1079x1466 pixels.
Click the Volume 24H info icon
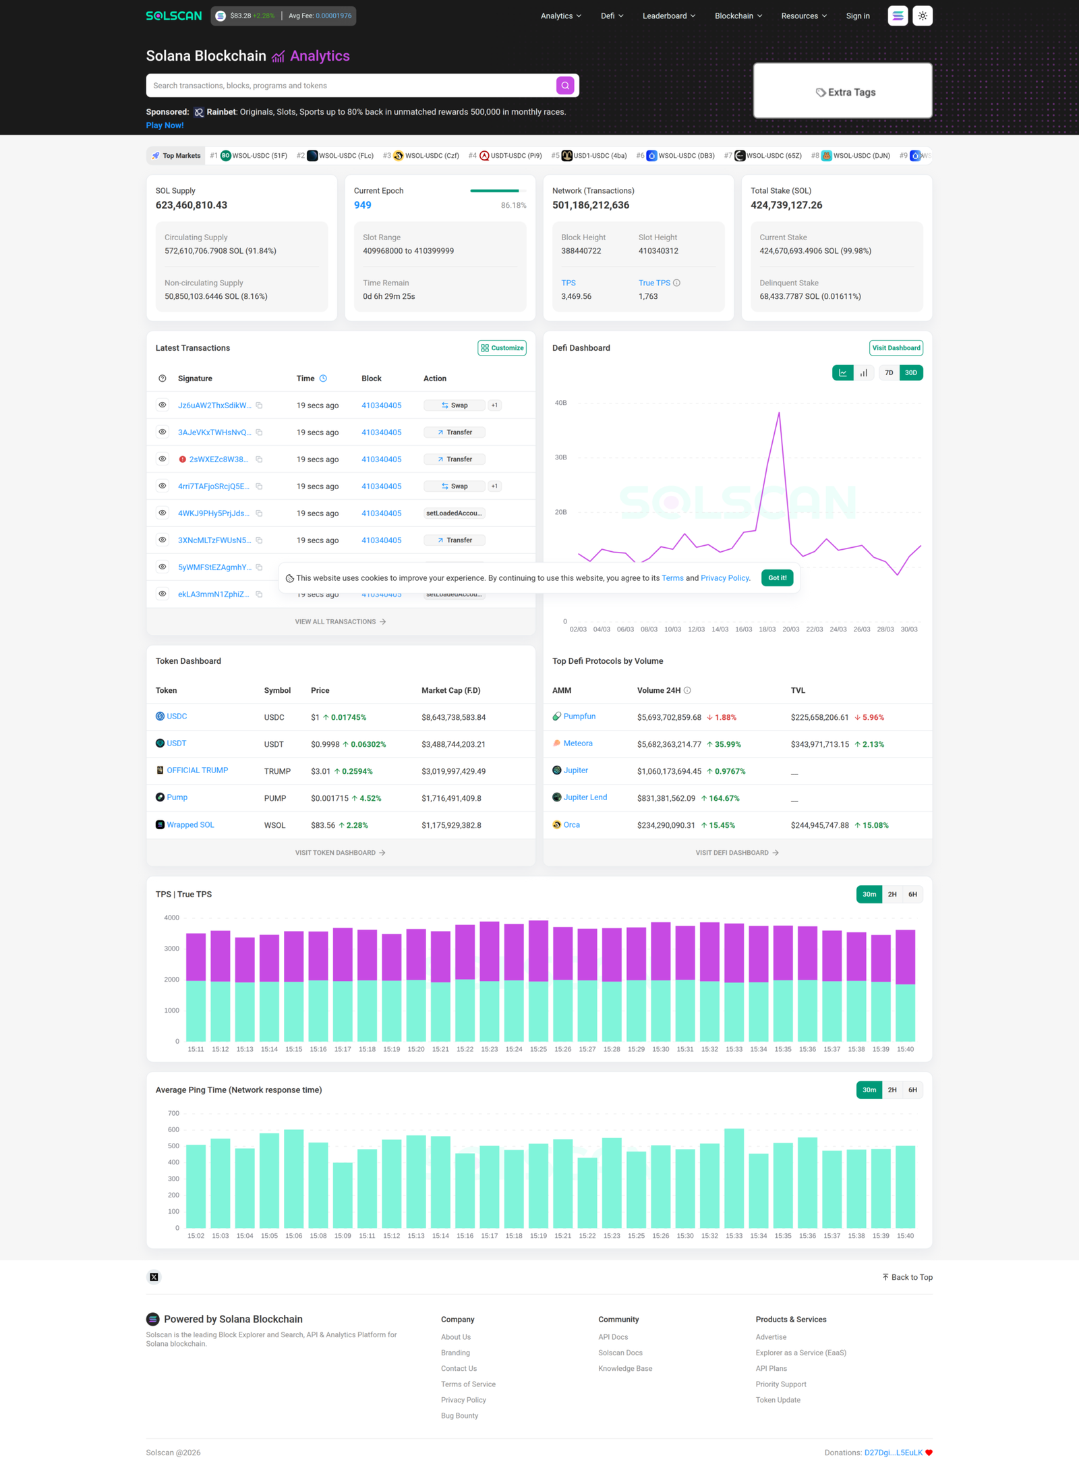coord(687,691)
